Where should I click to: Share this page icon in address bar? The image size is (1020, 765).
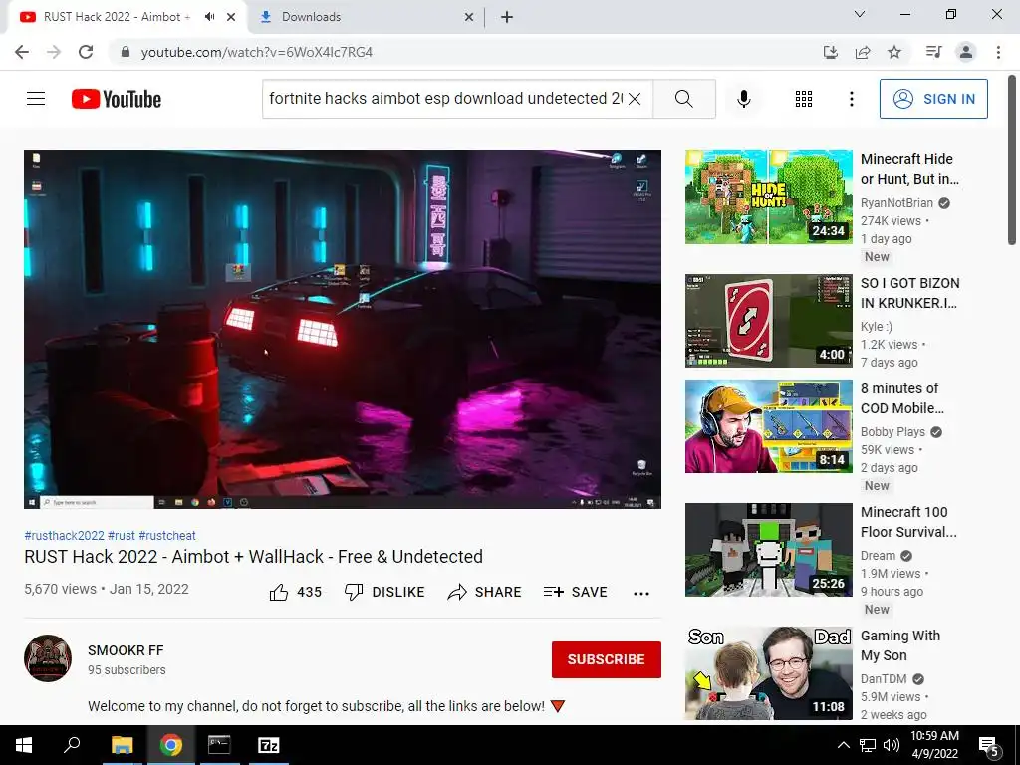pyautogui.click(x=863, y=52)
